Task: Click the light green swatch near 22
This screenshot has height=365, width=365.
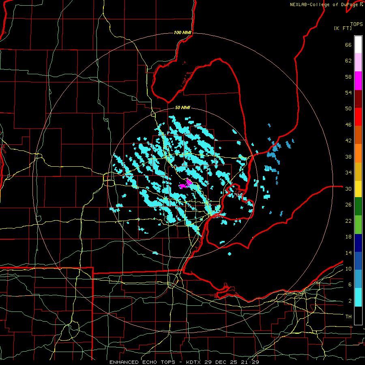Action: point(358,225)
